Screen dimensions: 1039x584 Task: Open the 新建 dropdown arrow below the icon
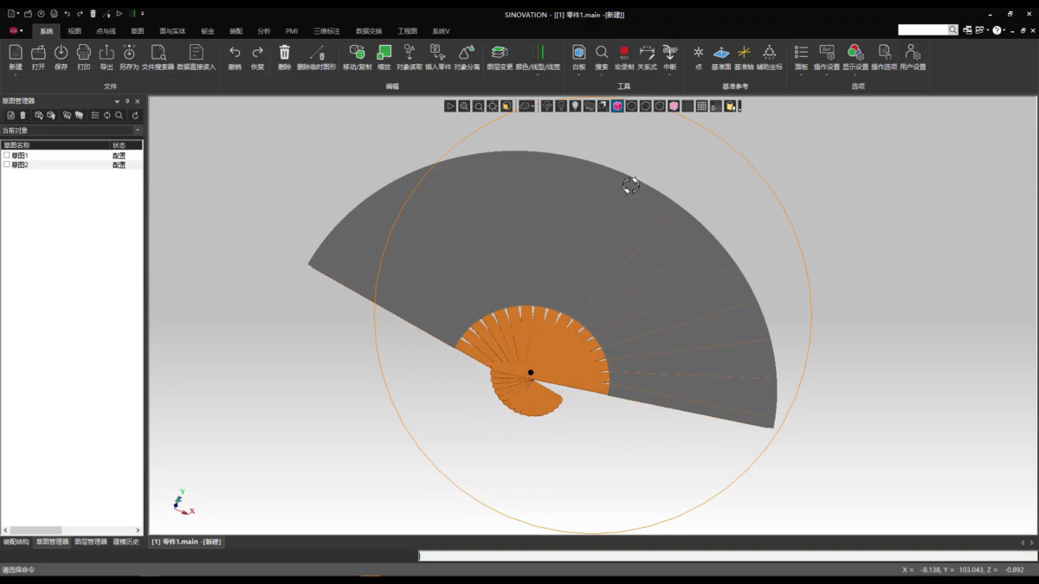click(16, 74)
